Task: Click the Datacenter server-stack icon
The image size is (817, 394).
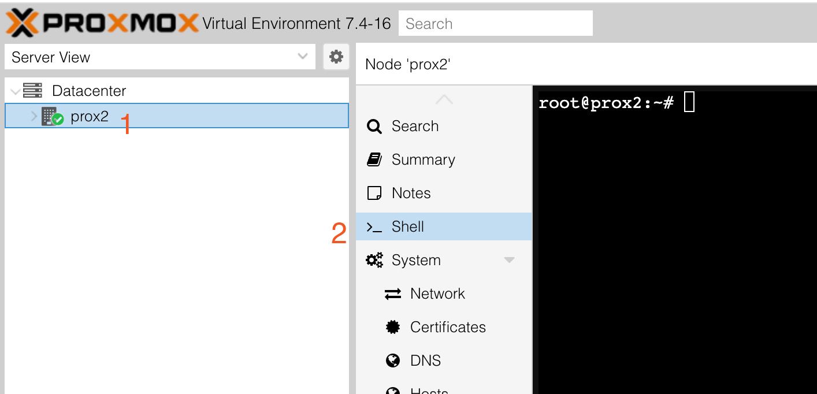Action: [x=33, y=91]
